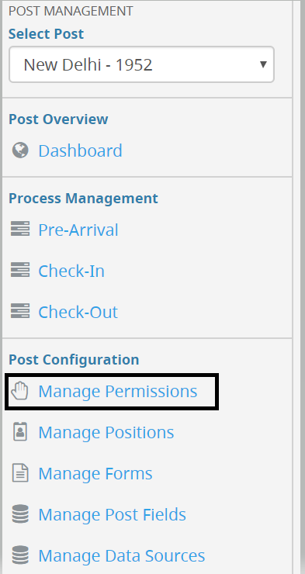
Task: Click the hand icon for Manage Permissions
Action: 19,391
